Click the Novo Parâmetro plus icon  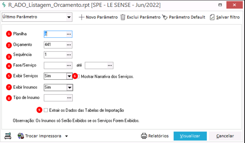(x=81, y=17)
